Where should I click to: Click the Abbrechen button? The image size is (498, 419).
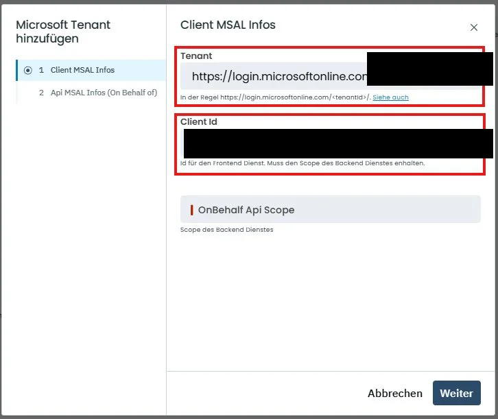click(395, 394)
